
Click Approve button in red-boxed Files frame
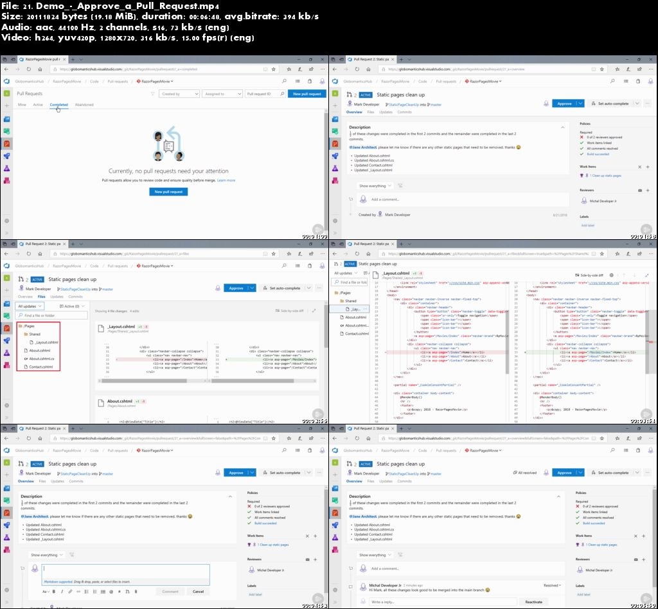(x=236, y=288)
